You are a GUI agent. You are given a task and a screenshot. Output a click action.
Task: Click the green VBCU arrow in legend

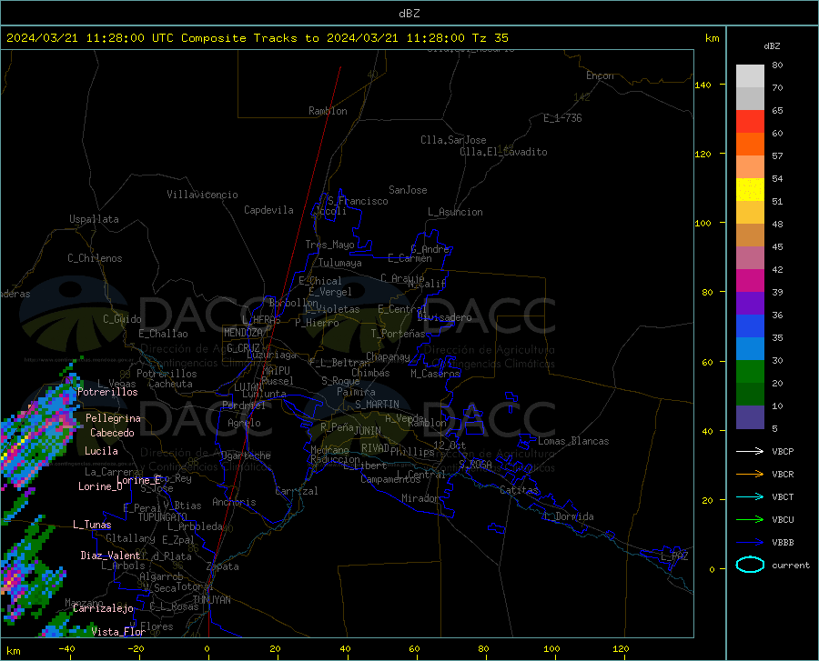(x=750, y=520)
